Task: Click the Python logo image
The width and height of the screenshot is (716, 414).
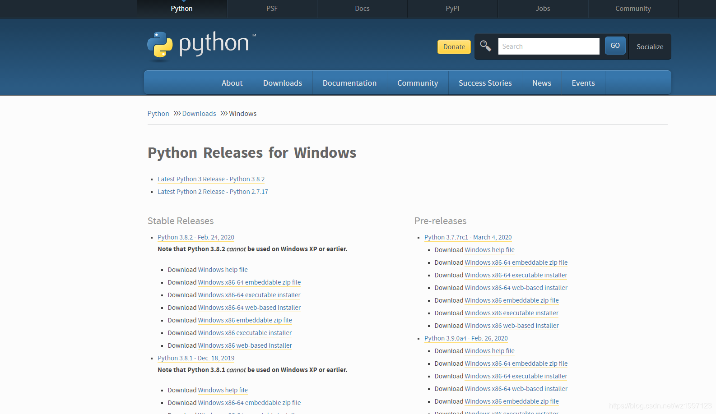Action: pos(201,46)
